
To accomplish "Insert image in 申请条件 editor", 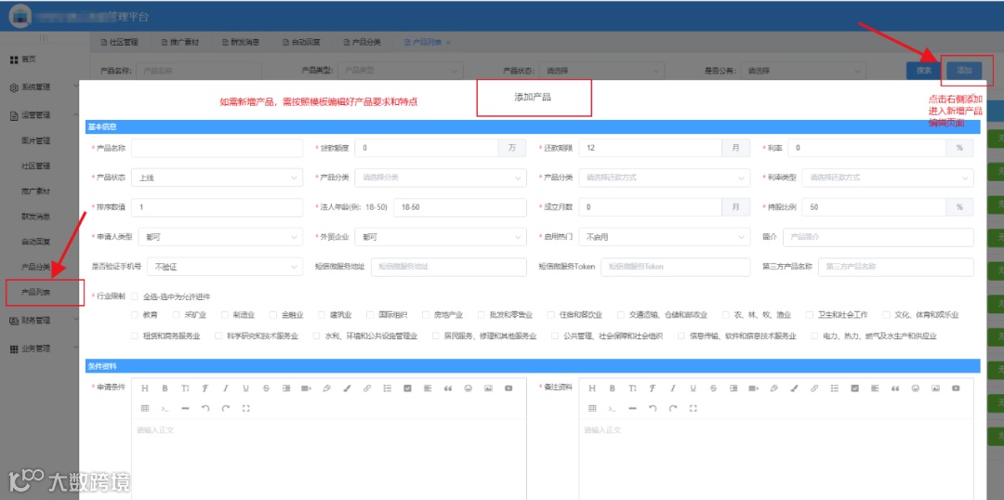I will pyautogui.click(x=488, y=388).
